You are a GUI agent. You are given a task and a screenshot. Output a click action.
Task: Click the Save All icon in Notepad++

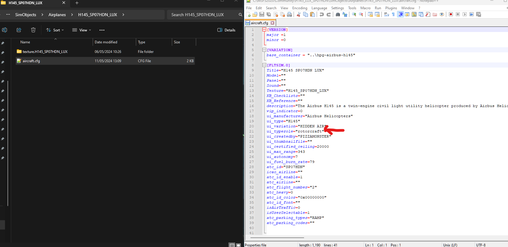(x=269, y=14)
